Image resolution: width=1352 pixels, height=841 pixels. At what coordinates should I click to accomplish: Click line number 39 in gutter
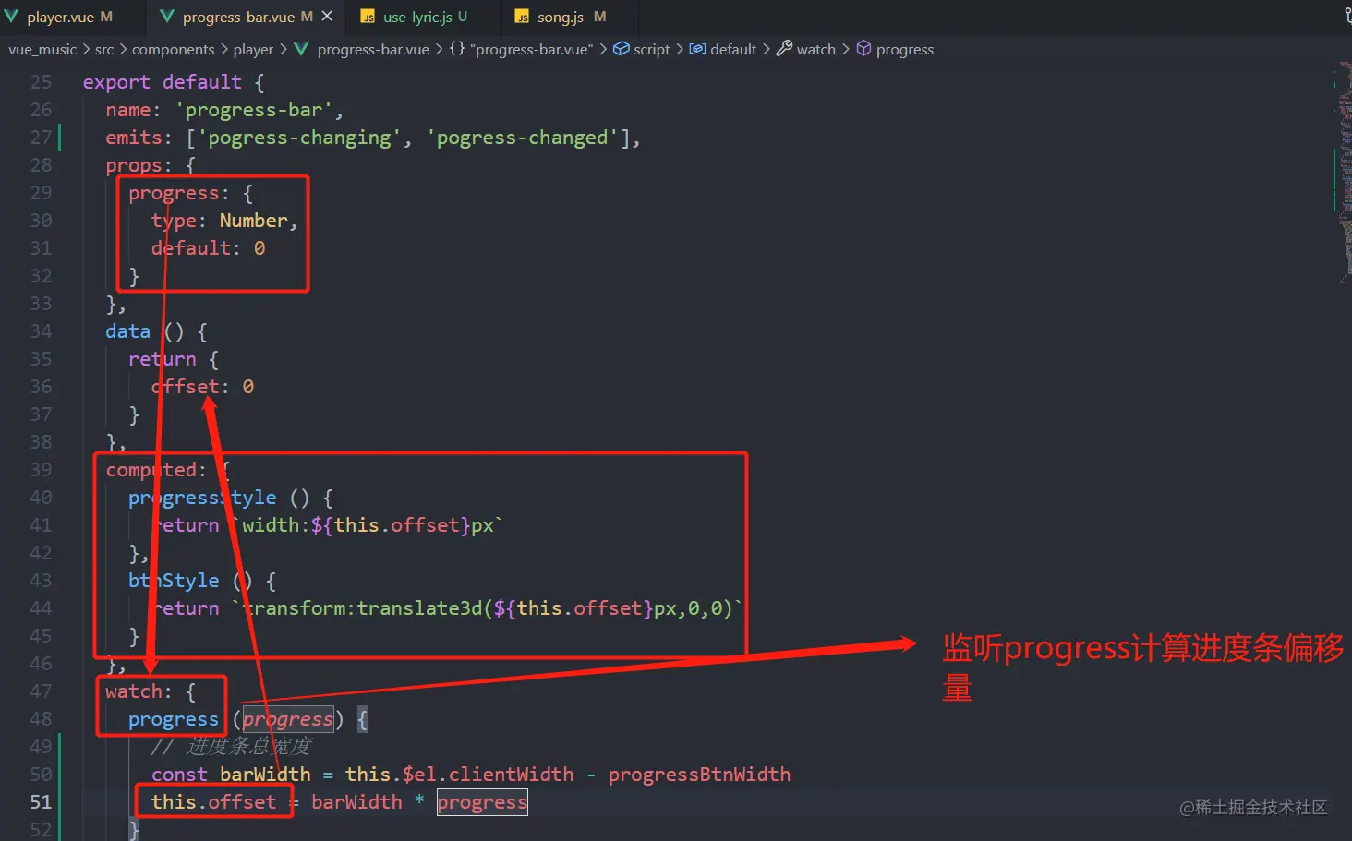tap(41, 469)
